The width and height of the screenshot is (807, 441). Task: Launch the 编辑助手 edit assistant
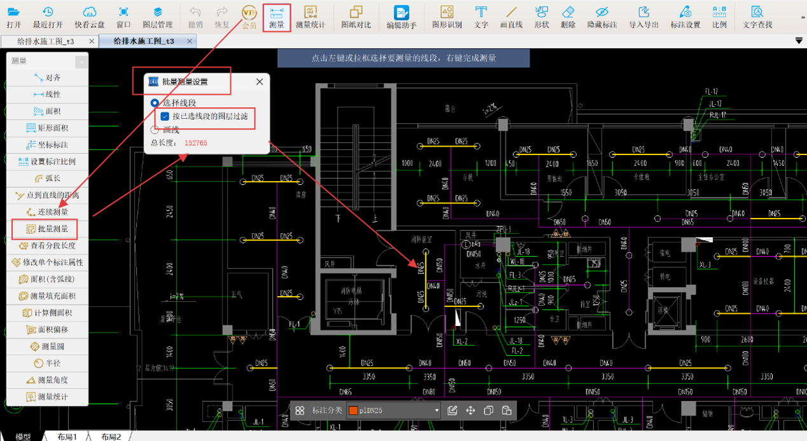[x=401, y=17]
